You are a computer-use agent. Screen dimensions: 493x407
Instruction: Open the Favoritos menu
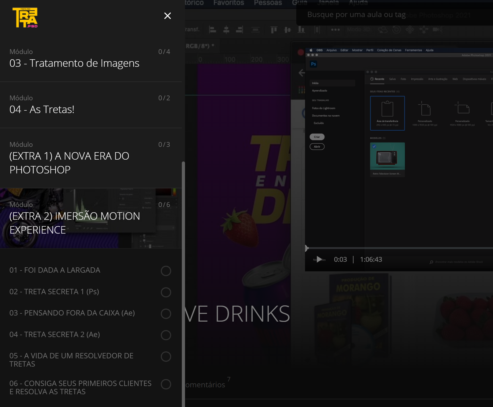tap(229, 3)
